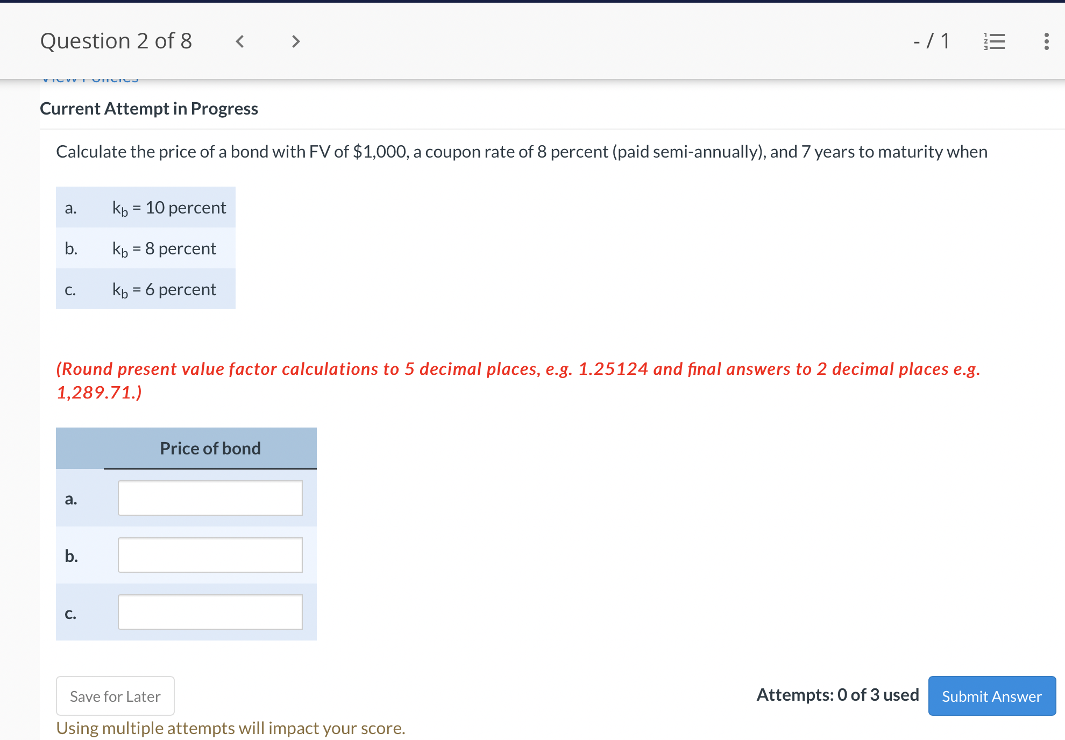This screenshot has width=1065, height=740.
Task: Open the numbered question list navigator
Action: [x=994, y=41]
